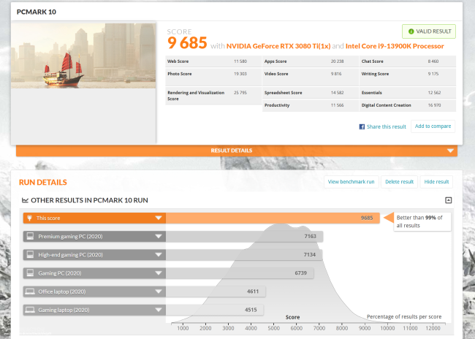475x339 pixels.
Task: Expand the Gaming laptop (2020) dropdown arrow
Action: (159, 310)
